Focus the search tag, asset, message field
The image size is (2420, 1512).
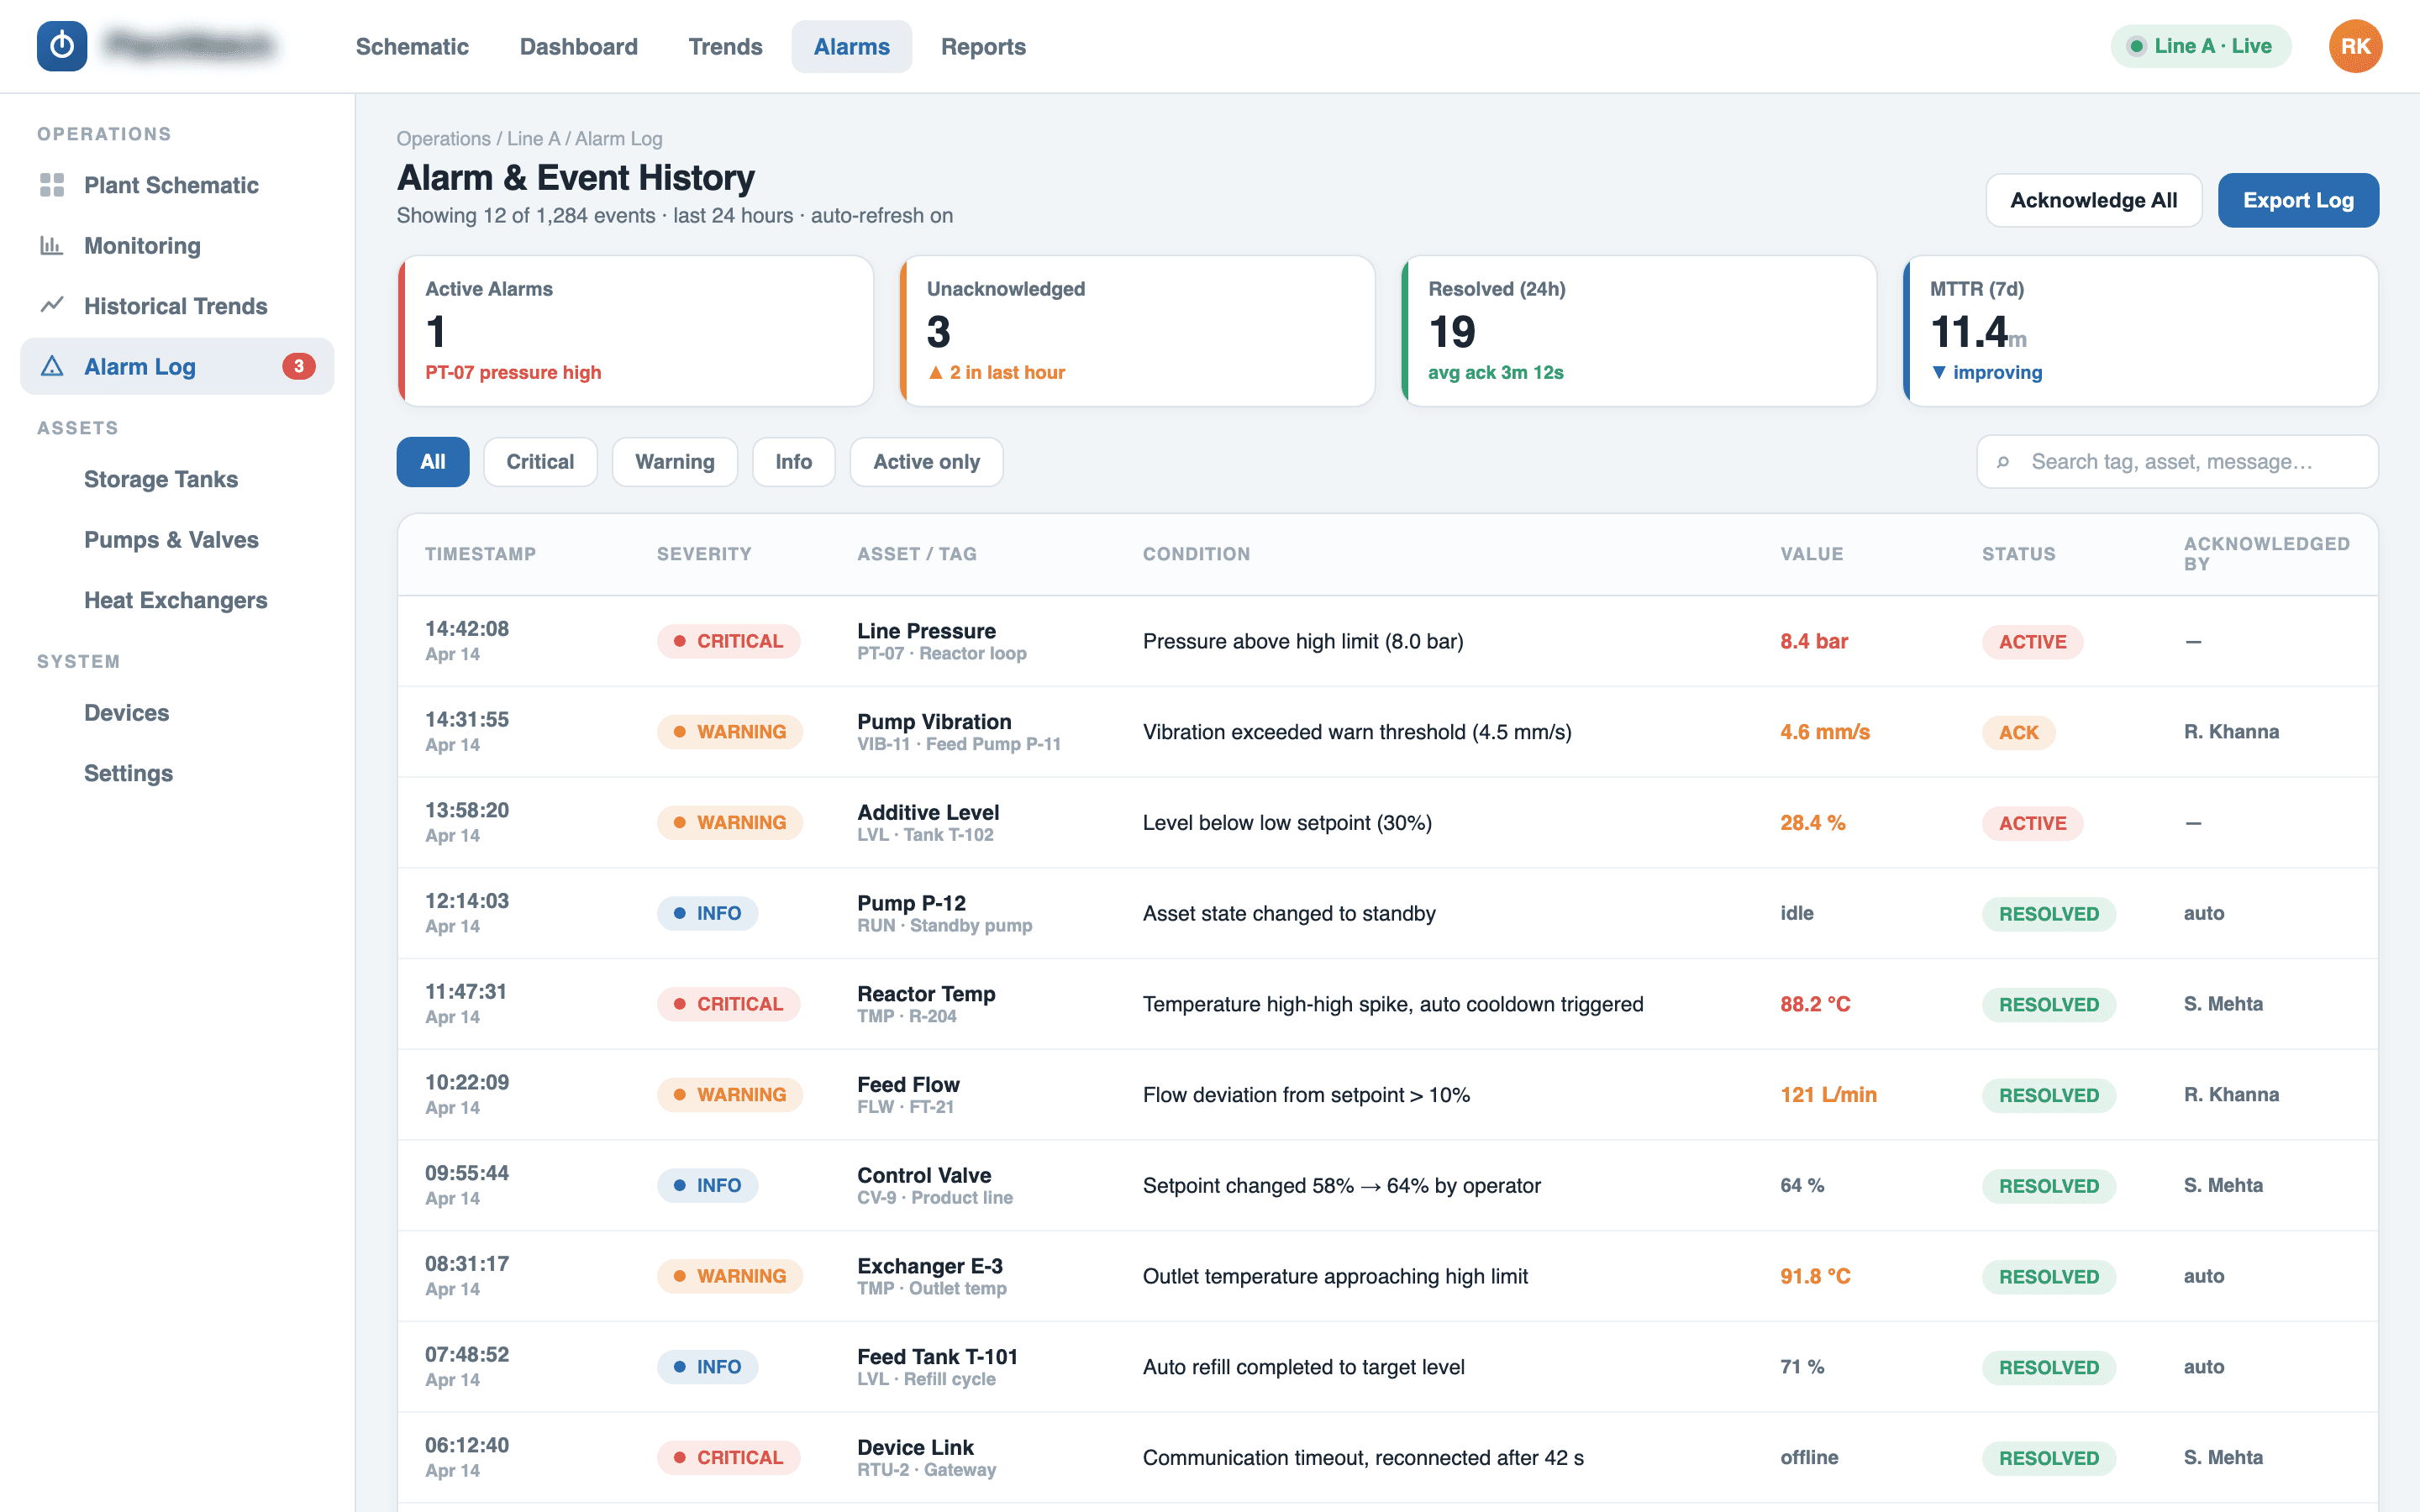2177,462
